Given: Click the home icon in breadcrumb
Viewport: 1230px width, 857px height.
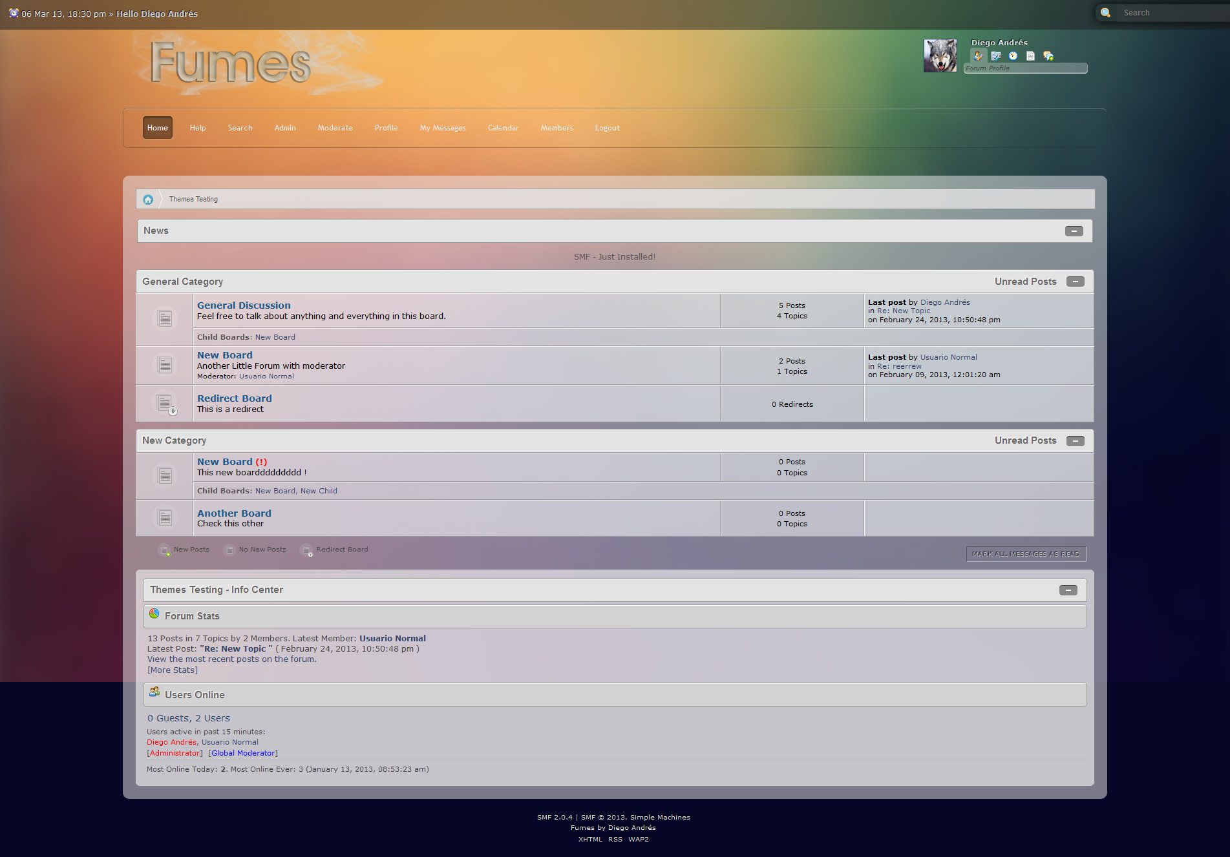Looking at the screenshot, I should pyautogui.click(x=148, y=200).
